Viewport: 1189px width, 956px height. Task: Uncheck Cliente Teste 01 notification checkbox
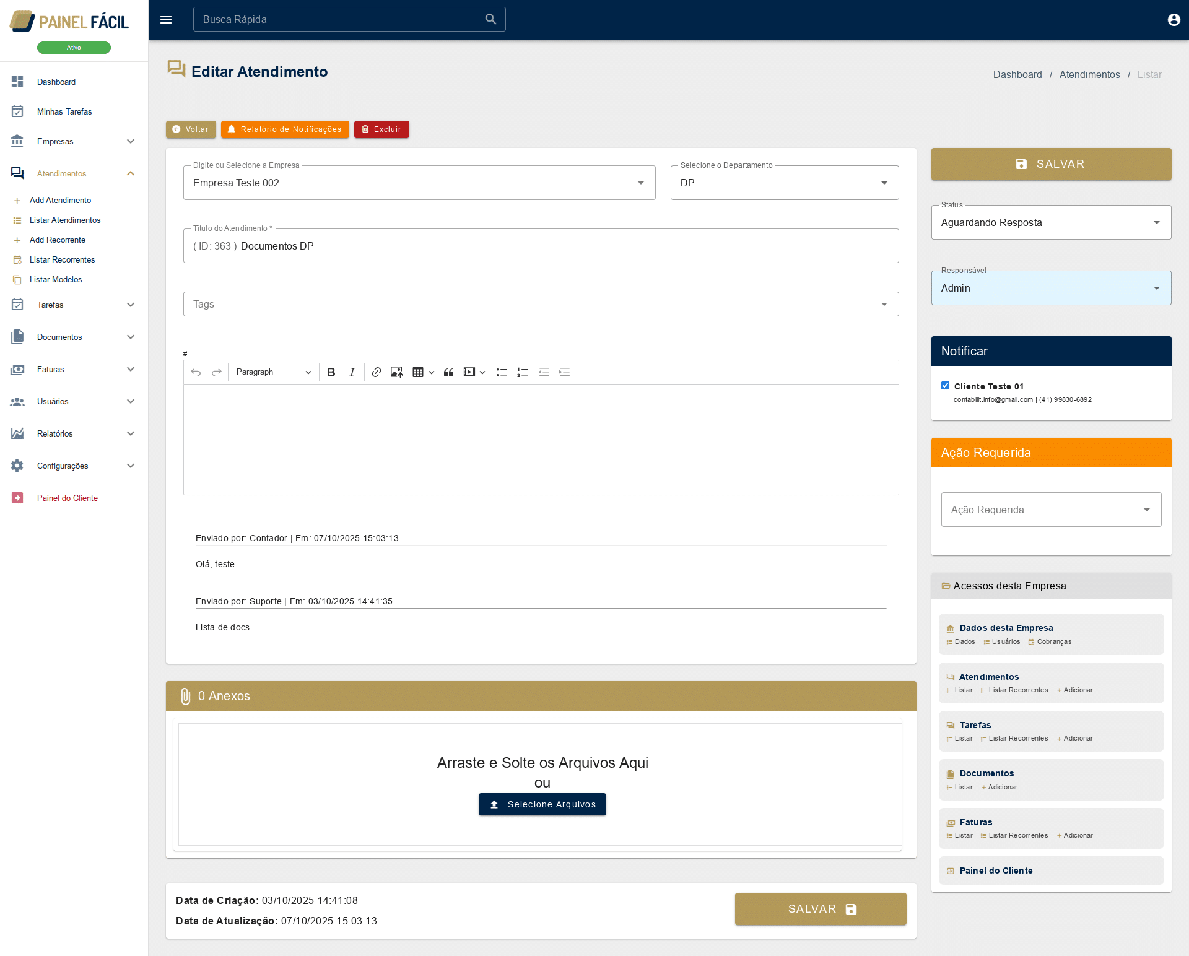point(945,386)
